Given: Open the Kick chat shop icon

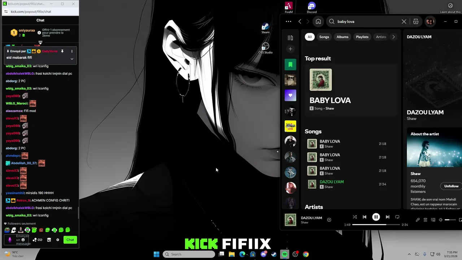Looking at the screenshot, I should coord(49,240).
